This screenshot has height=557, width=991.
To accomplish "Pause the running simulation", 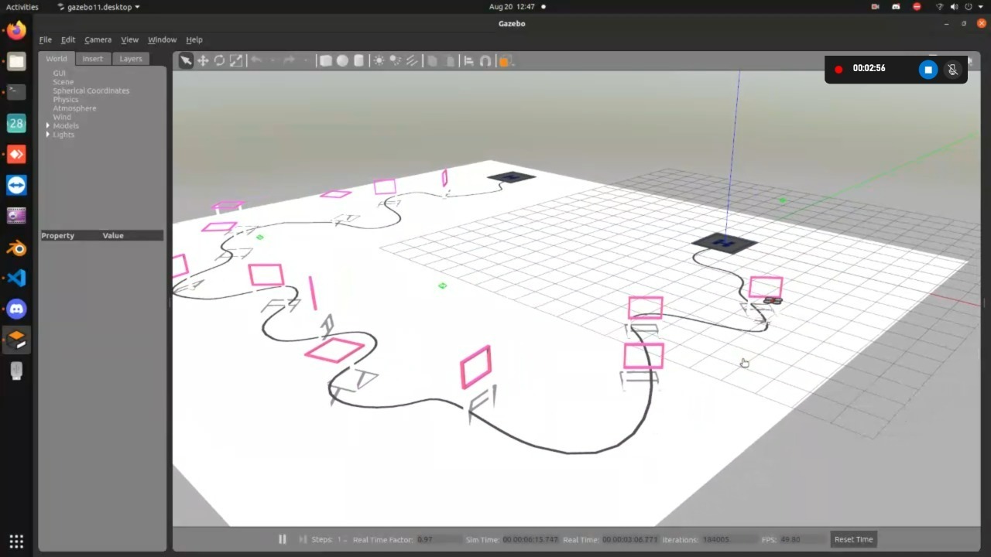I will (x=282, y=539).
